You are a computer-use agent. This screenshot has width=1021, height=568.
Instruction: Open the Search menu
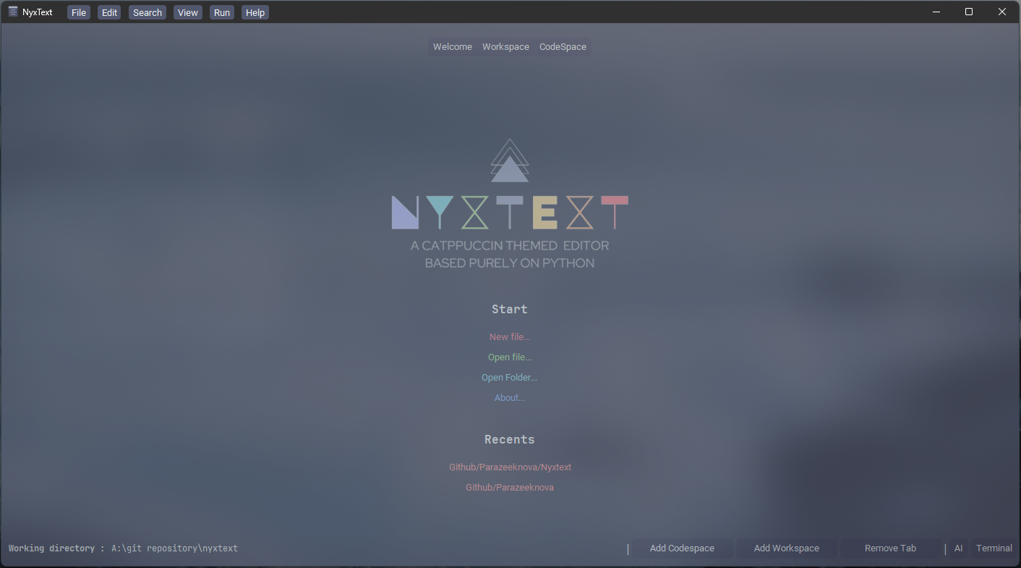tap(148, 12)
